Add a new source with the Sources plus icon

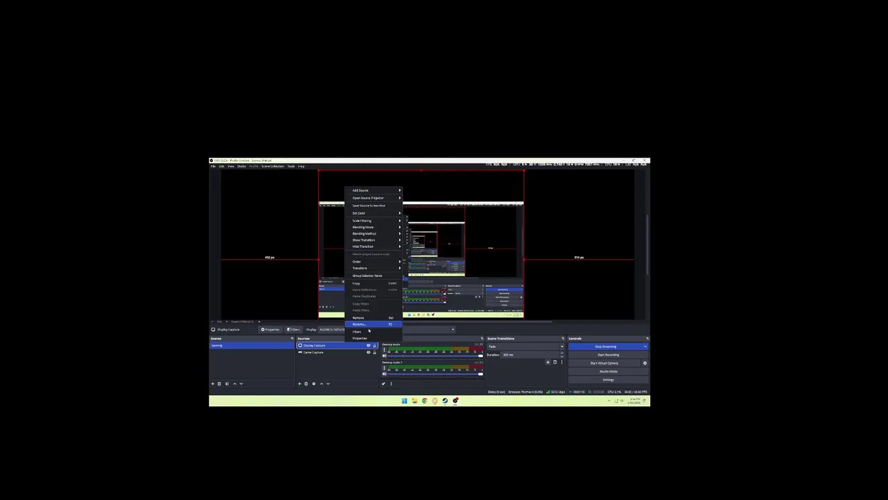tap(300, 383)
